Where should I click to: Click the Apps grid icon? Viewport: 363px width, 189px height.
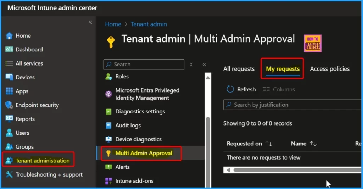point(9,91)
